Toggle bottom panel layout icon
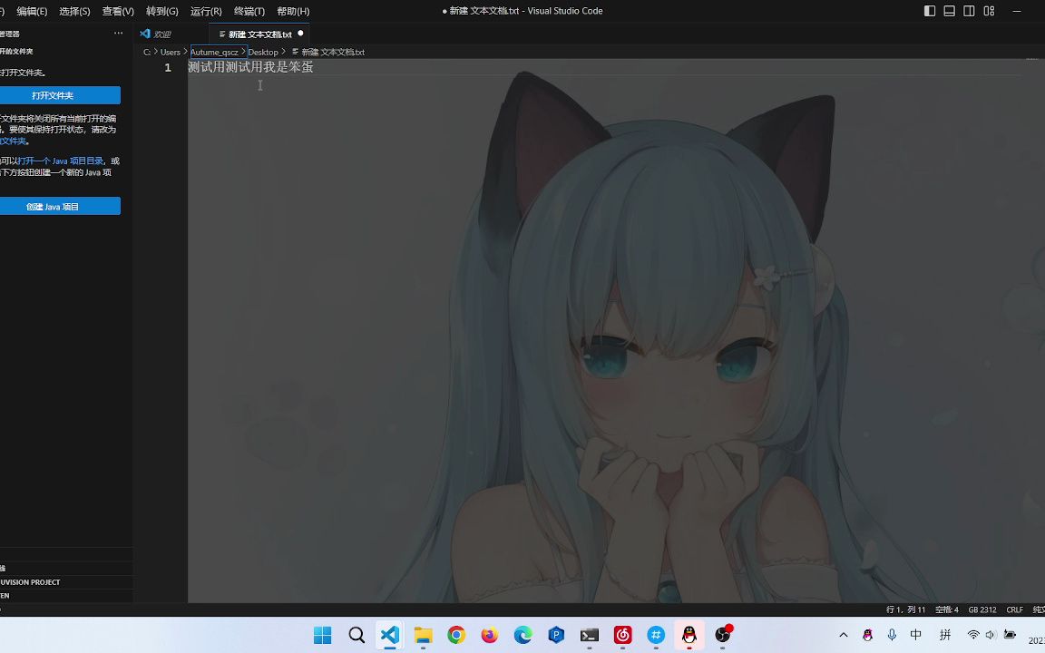The width and height of the screenshot is (1045, 653). pyautogui.click(x=950, y=11)
